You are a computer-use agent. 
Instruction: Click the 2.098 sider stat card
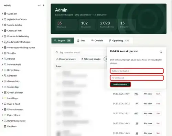point(107,25)
